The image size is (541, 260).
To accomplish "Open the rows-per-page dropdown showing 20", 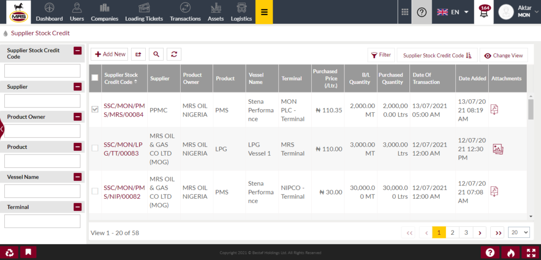I will click(x=519, y=233).
